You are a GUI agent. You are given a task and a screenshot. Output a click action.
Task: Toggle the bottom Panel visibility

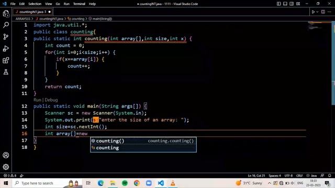[285, 4]
